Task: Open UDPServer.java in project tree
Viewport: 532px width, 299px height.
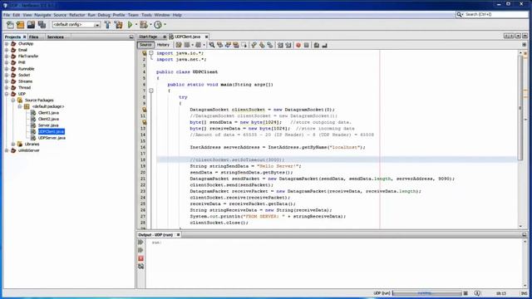Action: tap(52, 138)
